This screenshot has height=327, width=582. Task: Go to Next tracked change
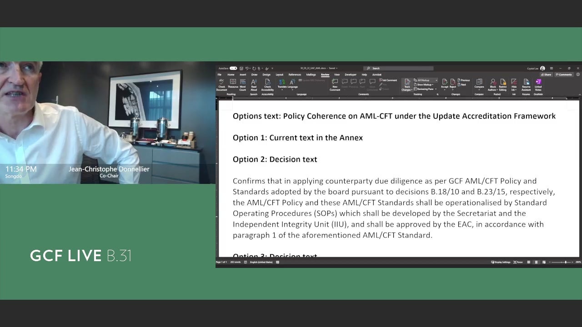point(462,84)
